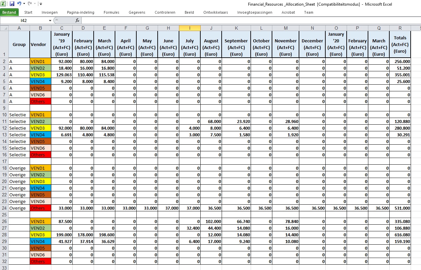Viewport: 421px width, 270px height.
Task: Click the Save icon in quick access toolbar
Action: tap(12, 4)
